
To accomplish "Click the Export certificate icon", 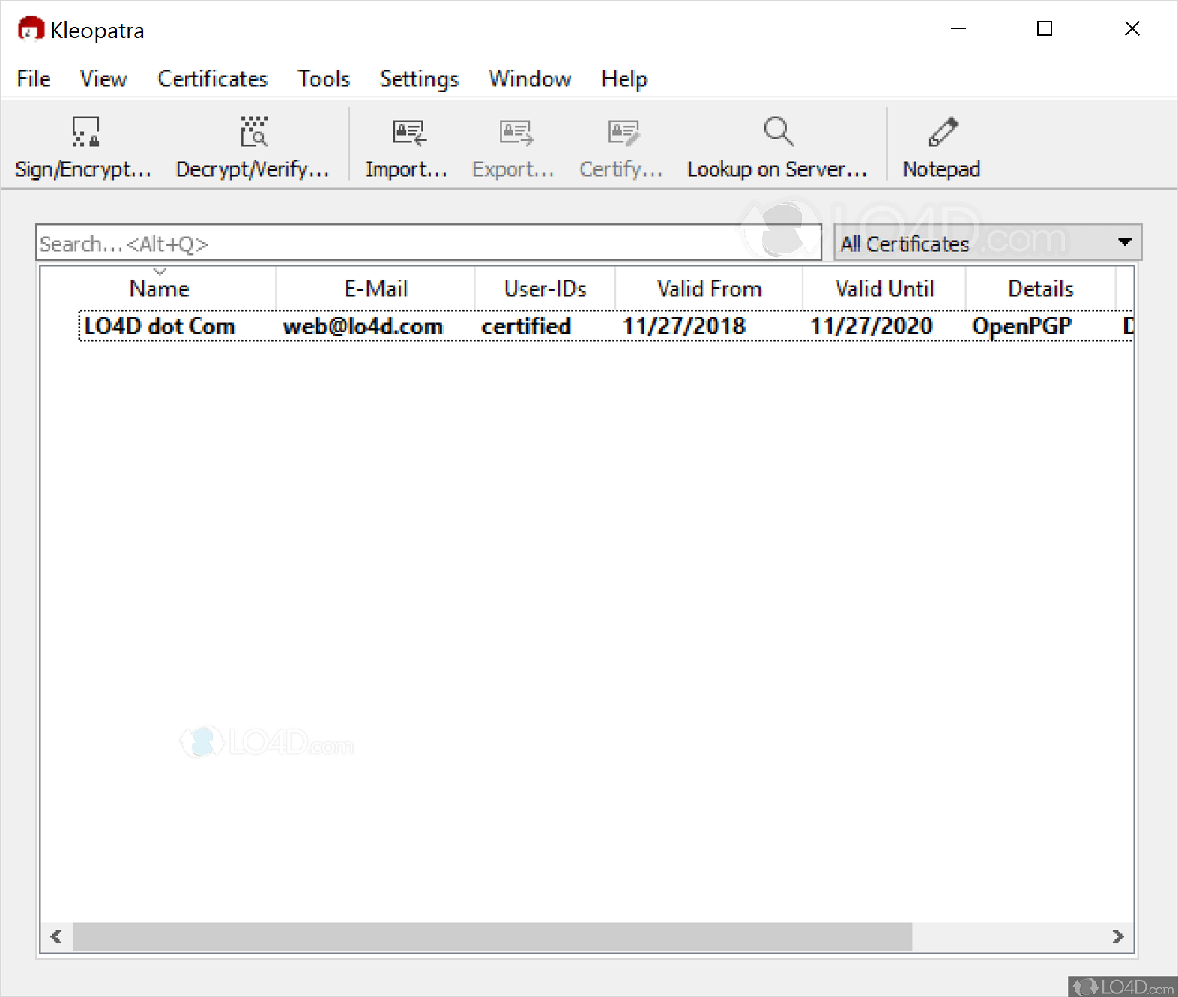I will [x=516, y=132].
